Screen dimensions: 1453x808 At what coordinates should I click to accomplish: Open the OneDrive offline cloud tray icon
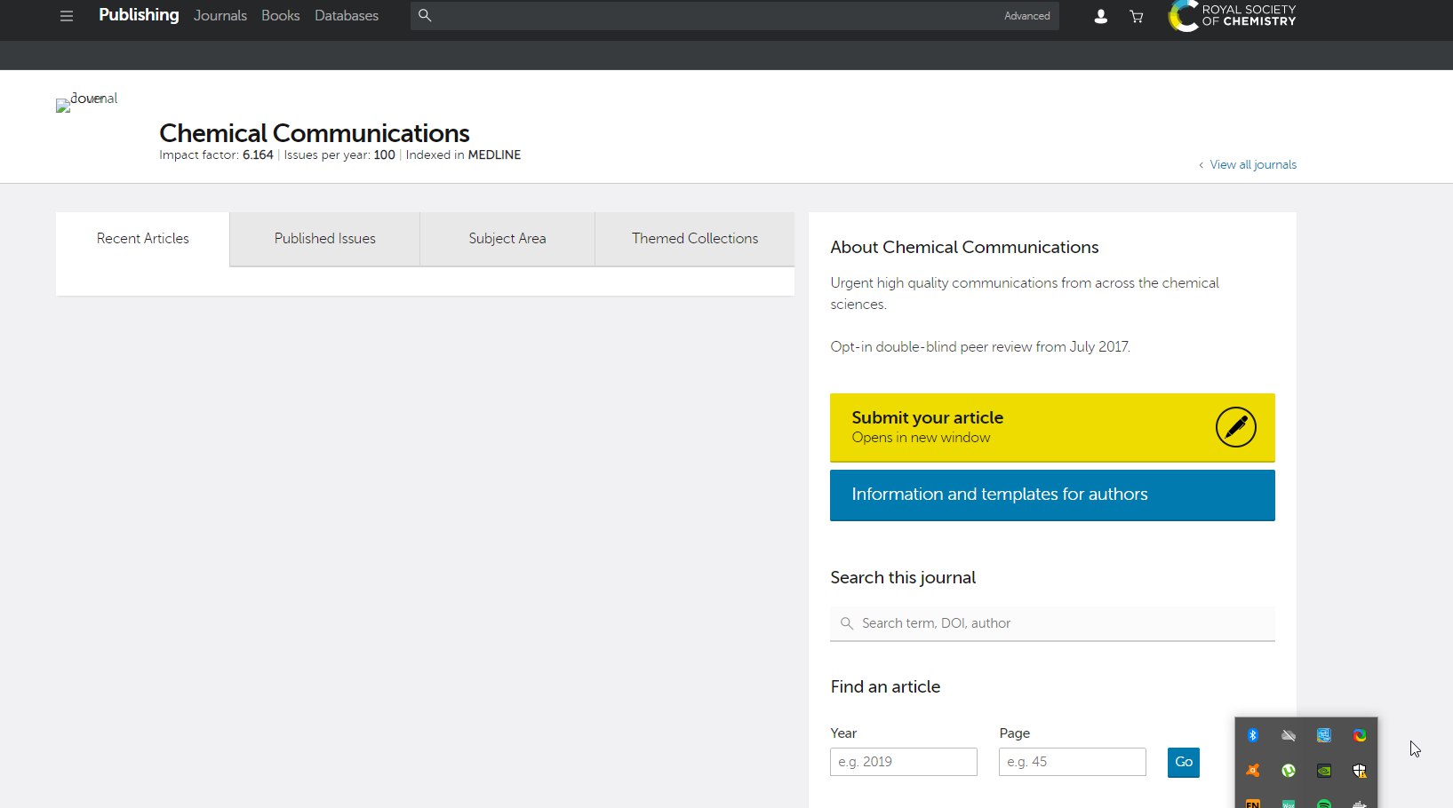pos(1289,735)
